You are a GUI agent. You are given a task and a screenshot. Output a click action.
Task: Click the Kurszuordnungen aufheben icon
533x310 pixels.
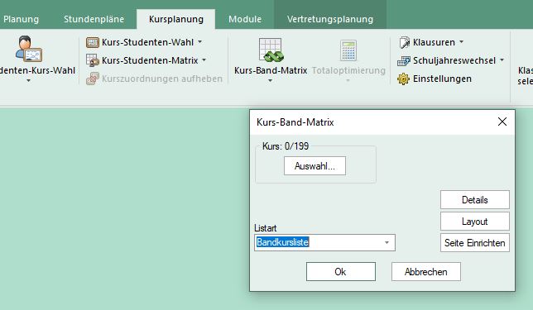coord(93,79)
